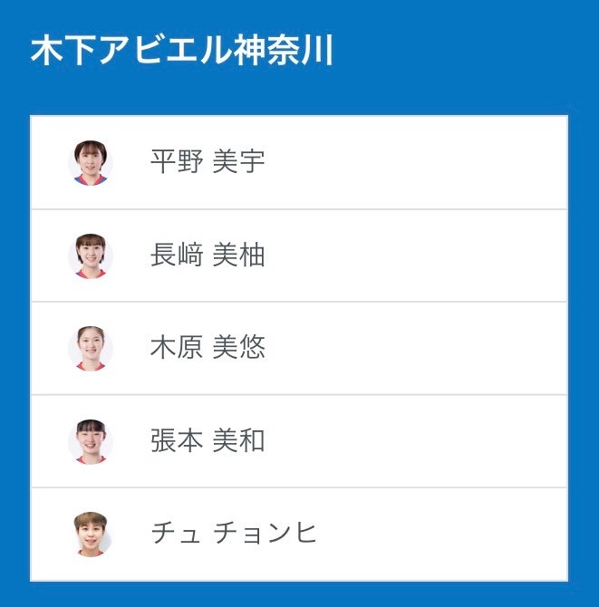Open 長﨑 美柚's avatar picture
This screenshot has width=599, height=607.
coord(91,256)
